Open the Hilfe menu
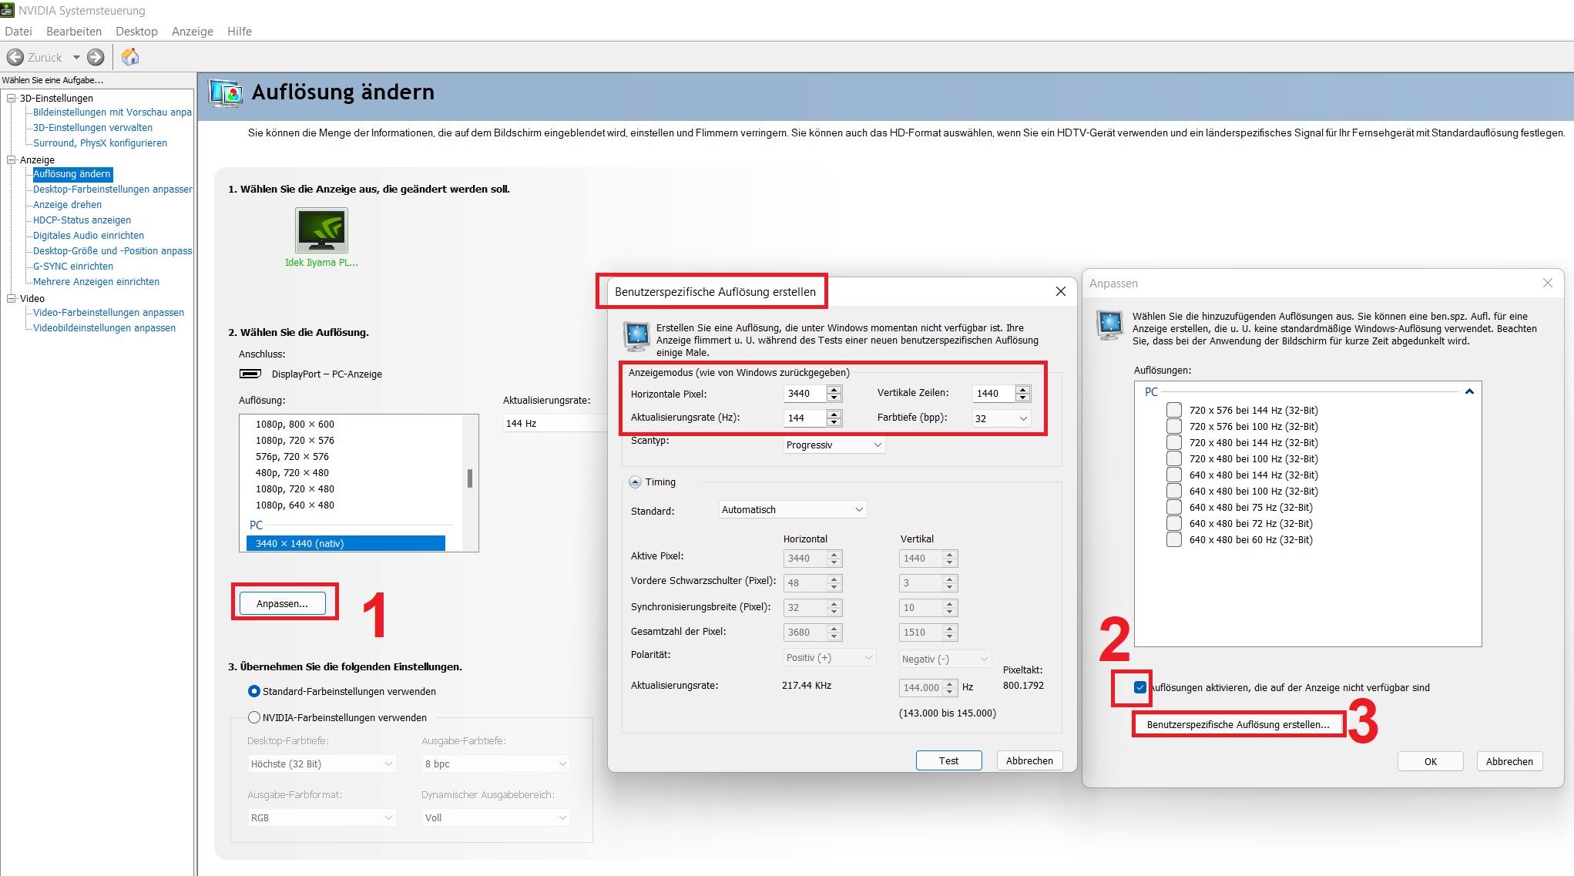 click(x=240, y=32)
